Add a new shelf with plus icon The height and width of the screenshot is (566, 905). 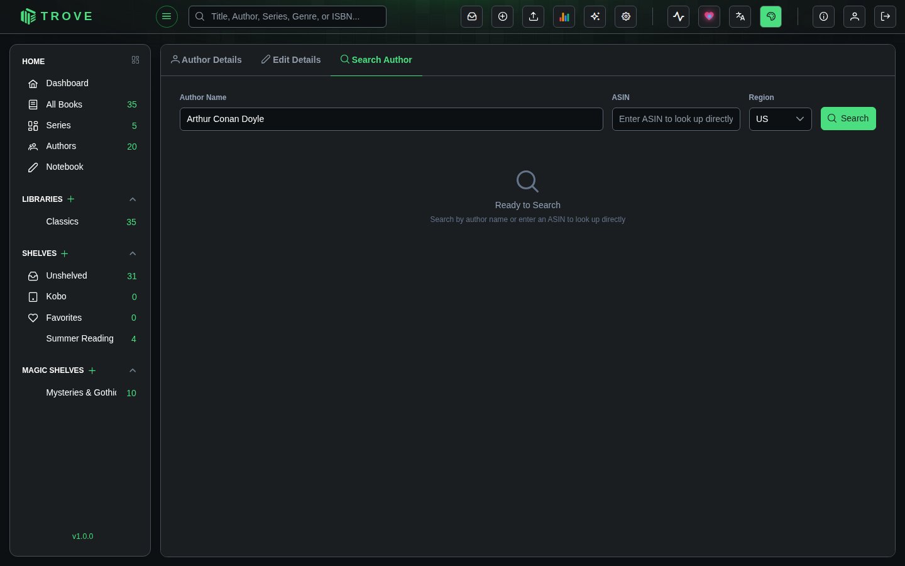pyautogui.click(x=65, y=253)
